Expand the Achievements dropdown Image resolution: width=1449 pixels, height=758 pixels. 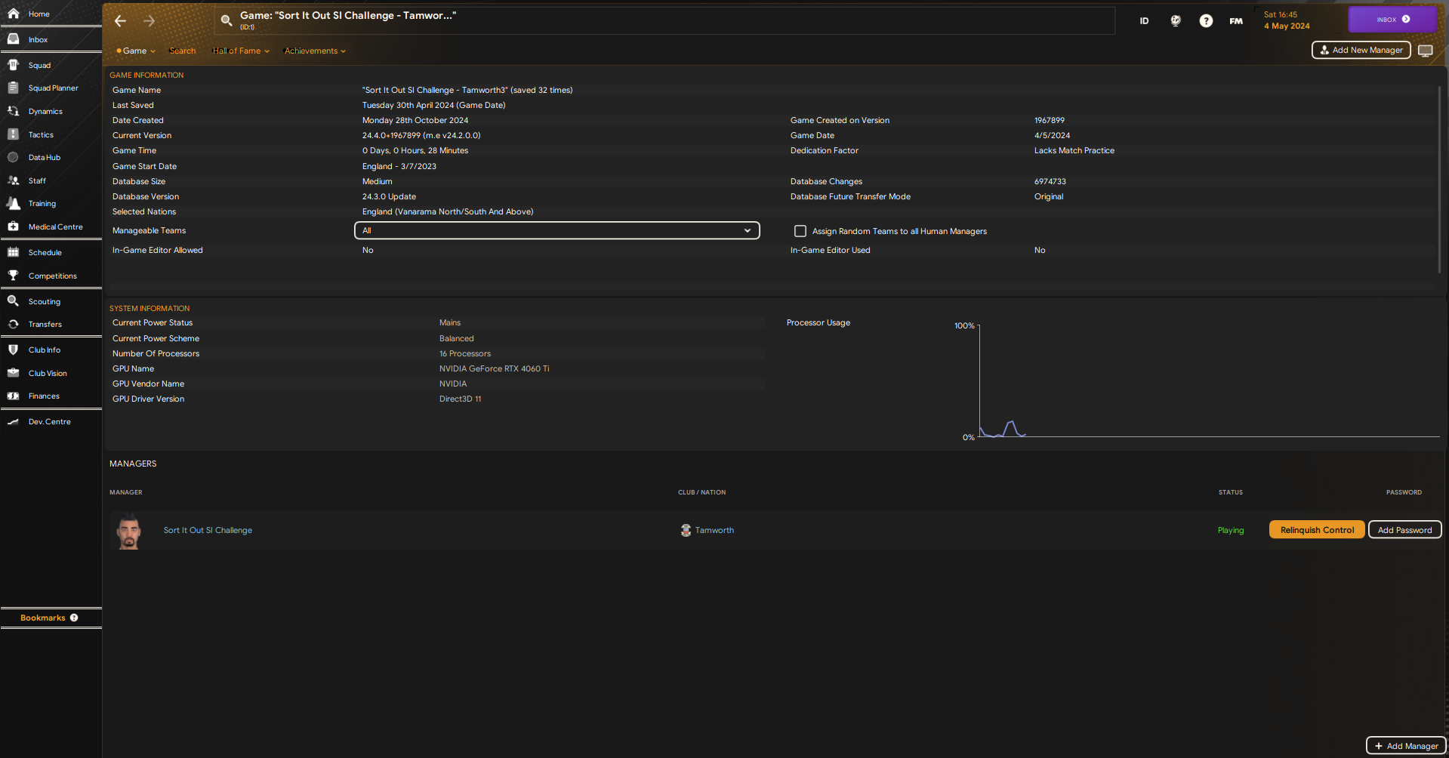[315, 51]
